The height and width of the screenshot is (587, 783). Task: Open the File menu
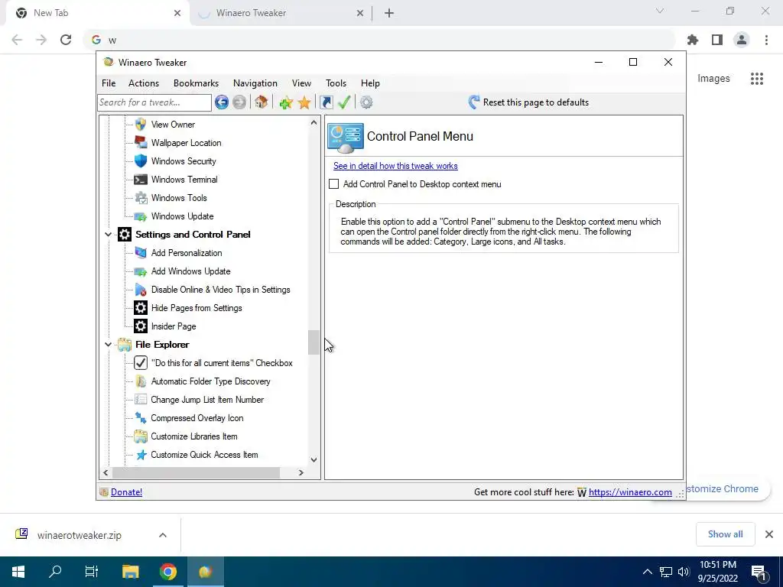(x=109, y=83)
